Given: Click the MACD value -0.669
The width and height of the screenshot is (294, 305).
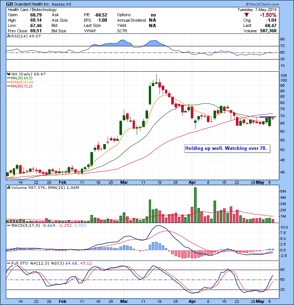Looking at the screenshot, I should (48, 226).
